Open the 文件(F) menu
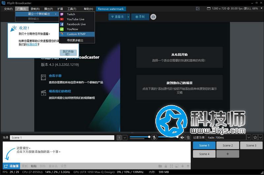The height and width of the screenshot is (175, 264). tap(8, 9)
